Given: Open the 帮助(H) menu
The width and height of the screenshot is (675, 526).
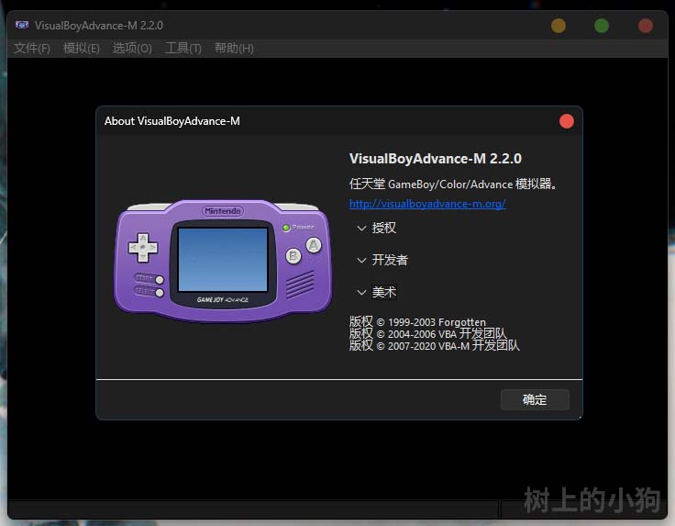Looking at the screenshot, I should (x=234, y=48).
